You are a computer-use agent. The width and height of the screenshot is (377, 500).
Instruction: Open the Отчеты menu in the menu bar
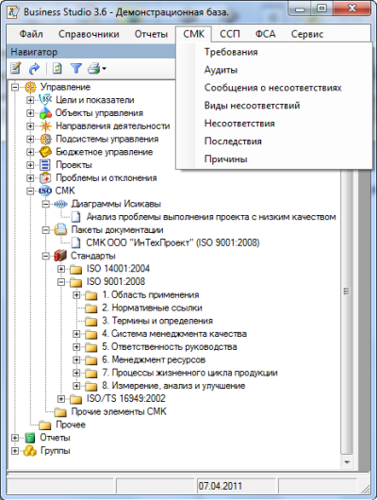click(151, 34)
